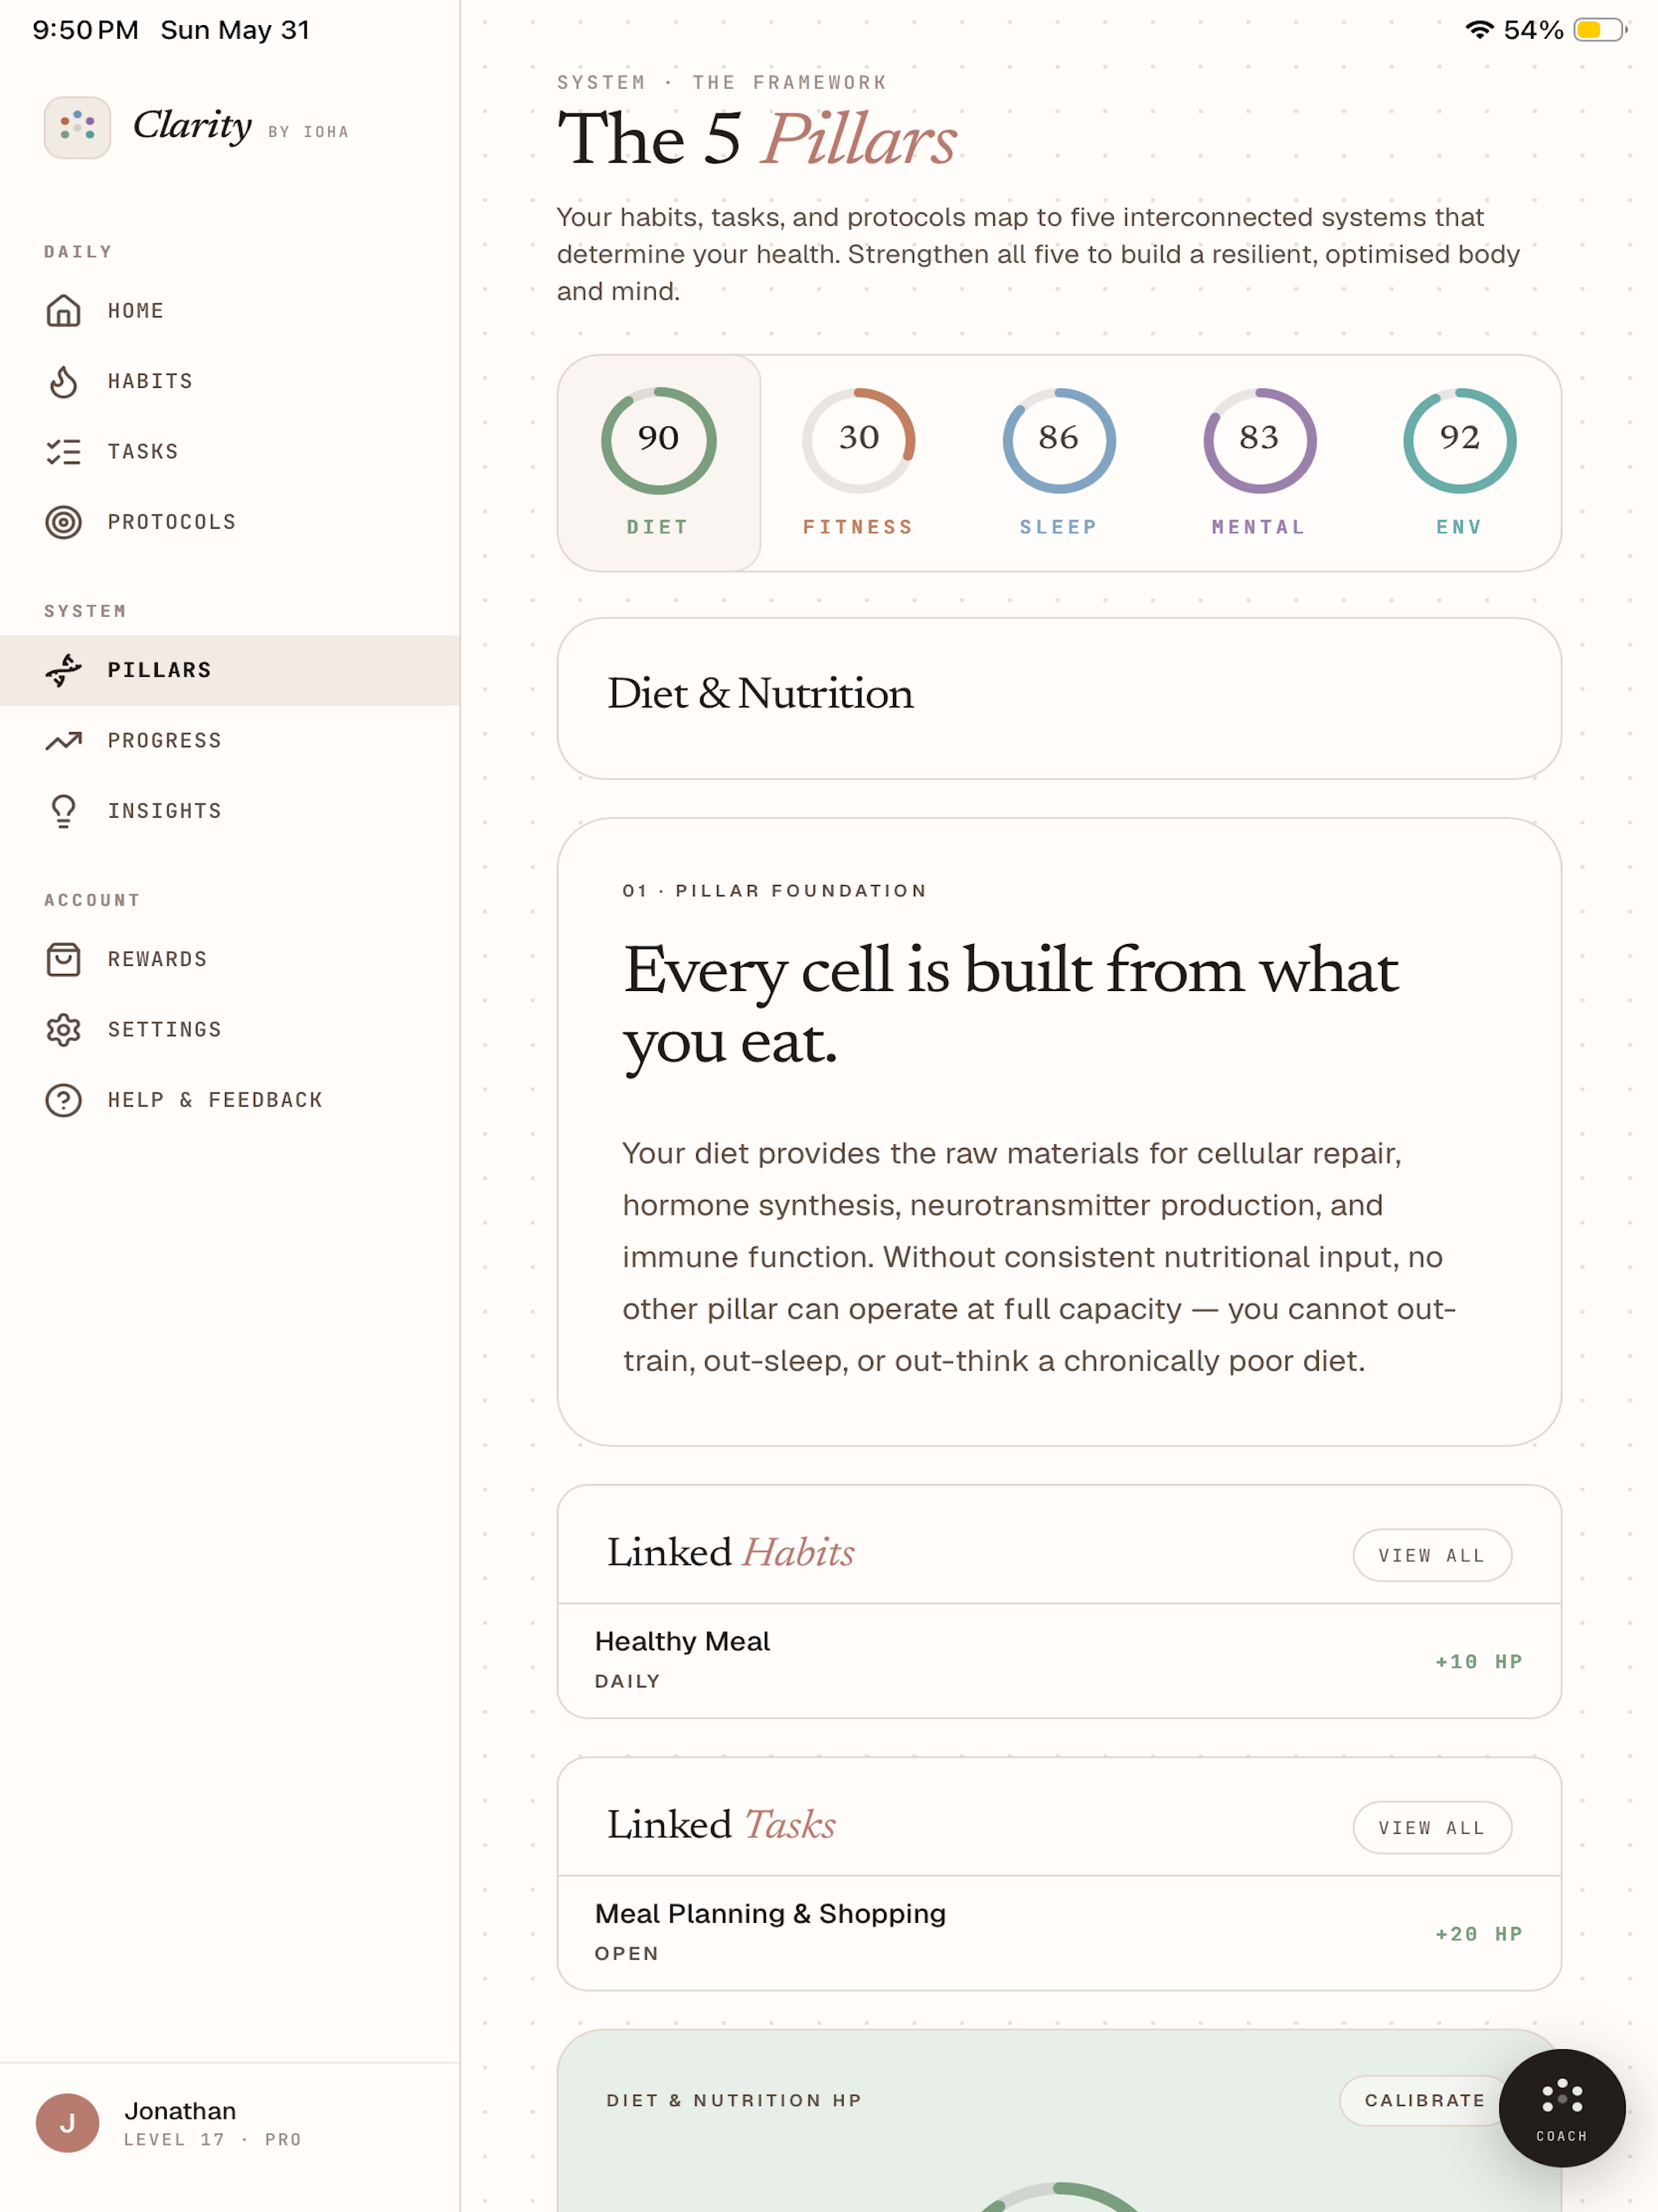Tap the clock showing 9:50 PM
This screenshot has width=1658, height=2212.
(85, 30)
